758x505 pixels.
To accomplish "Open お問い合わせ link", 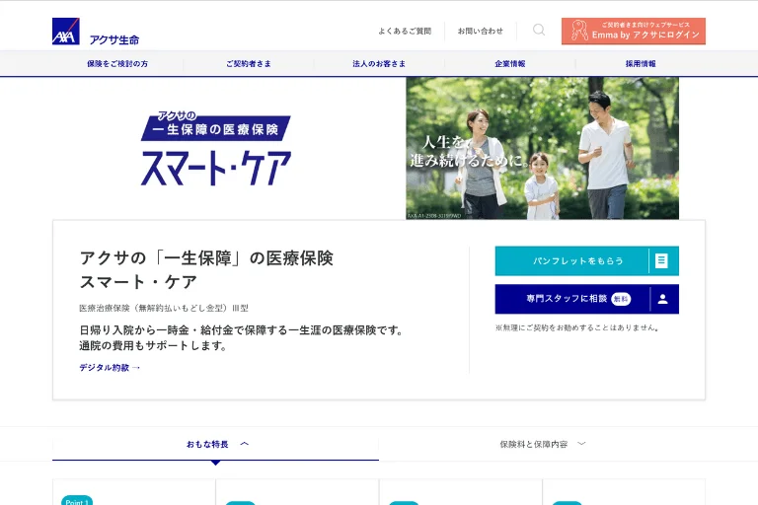I will (x=480, y=31).
